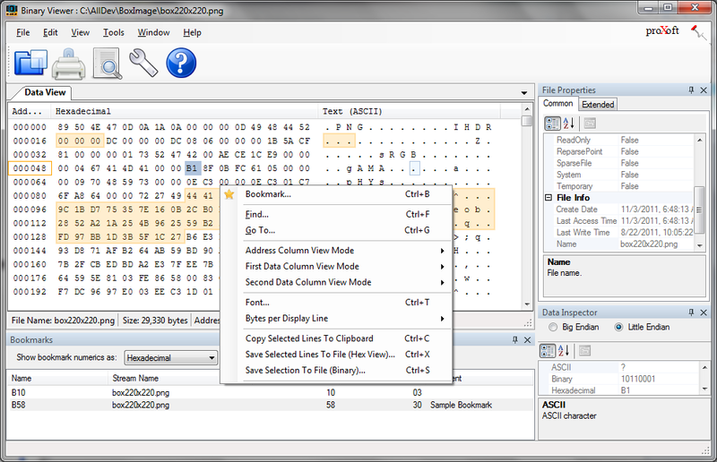Viewport: 717px width, 462px height.
Task: Select the ReadOnly property row
Action: [x=619, y=140]
